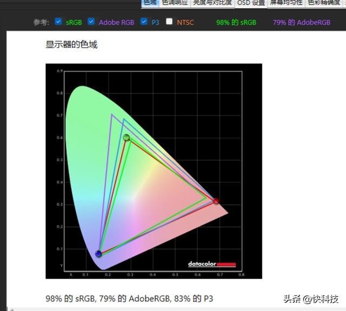Uncheck the sRGB reference checkbox
This screenshot has height=311, width=346.
pyautogui.click(x=58, y=22)
